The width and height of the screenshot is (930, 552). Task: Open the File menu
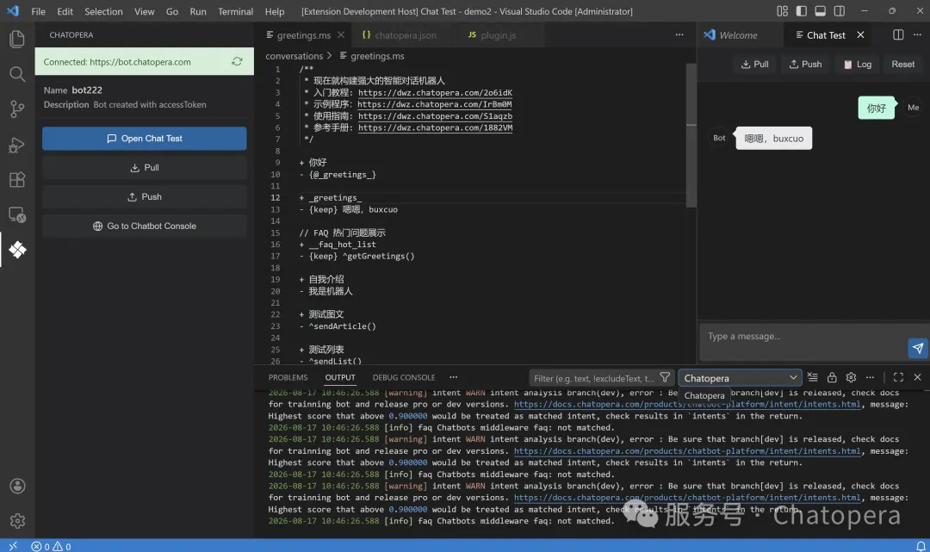(38, 11)
